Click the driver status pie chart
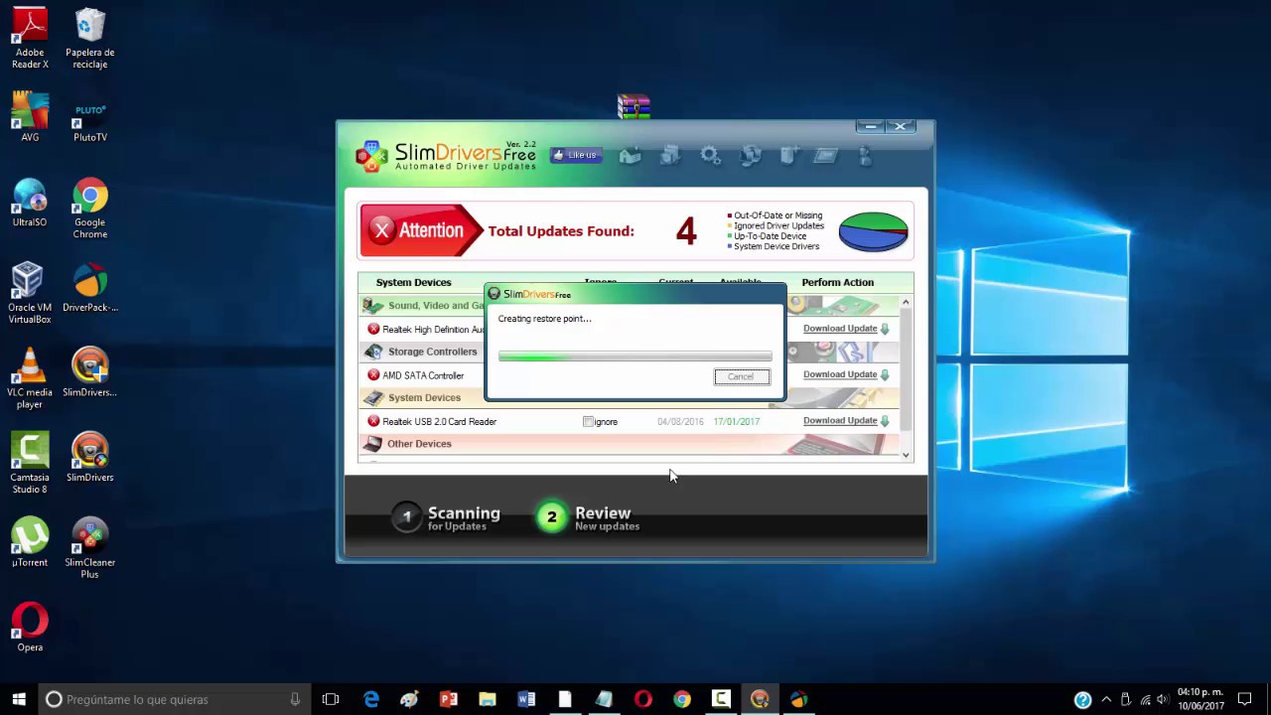The height and width of the screenshot is (715, 1271). (874, 231)
